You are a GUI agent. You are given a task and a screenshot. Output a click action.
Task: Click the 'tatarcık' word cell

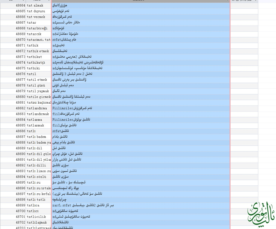click(x=38, y=34)
